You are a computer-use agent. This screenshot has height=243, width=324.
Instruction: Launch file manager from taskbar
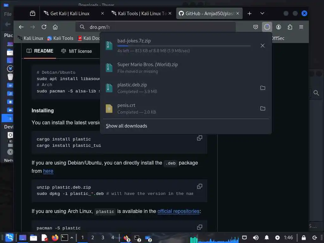click(x=33, y=238)
